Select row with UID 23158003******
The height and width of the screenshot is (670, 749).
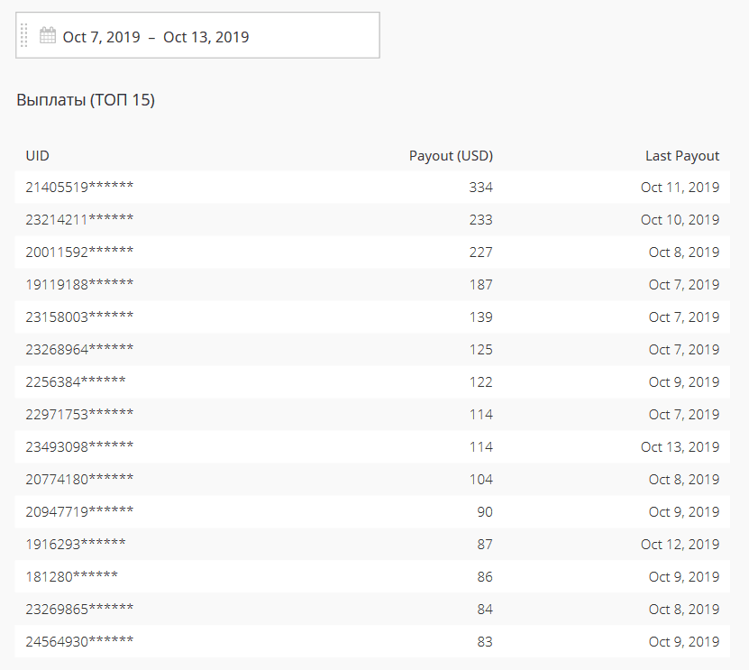pyautogui.click(x=372, y=317)
